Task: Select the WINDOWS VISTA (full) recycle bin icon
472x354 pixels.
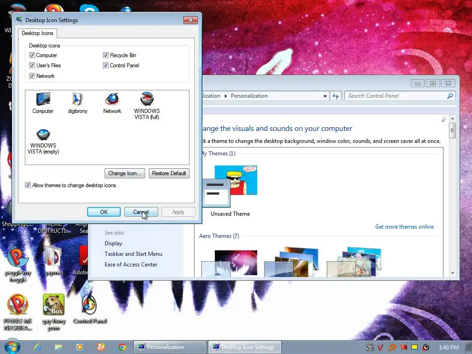Action: (147, 106)
